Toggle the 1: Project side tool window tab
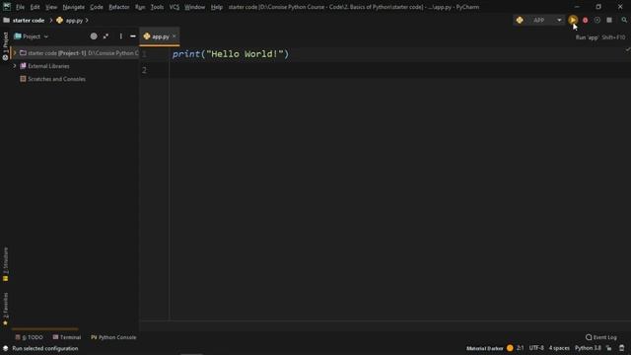Screen dimensions: 631x355 point(5,46)
